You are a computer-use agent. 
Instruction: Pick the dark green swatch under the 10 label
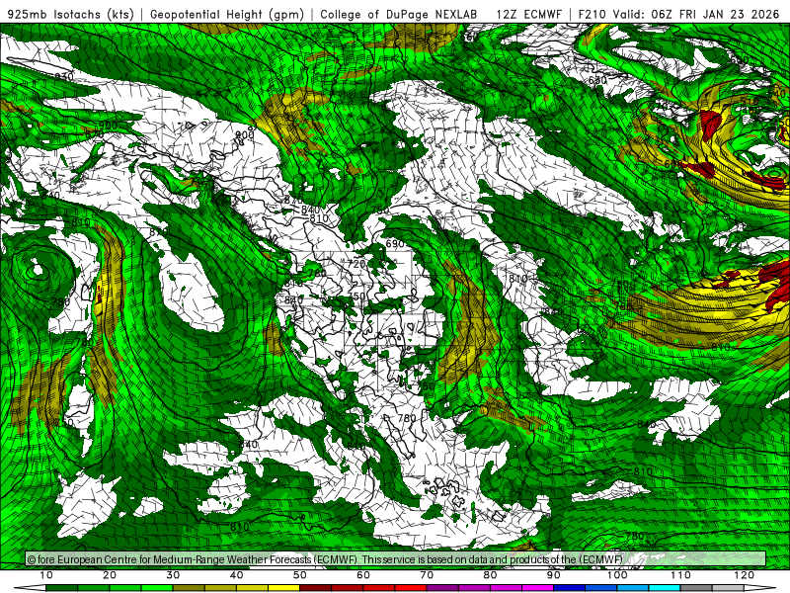pyautogui.click(x=61, y=588)
